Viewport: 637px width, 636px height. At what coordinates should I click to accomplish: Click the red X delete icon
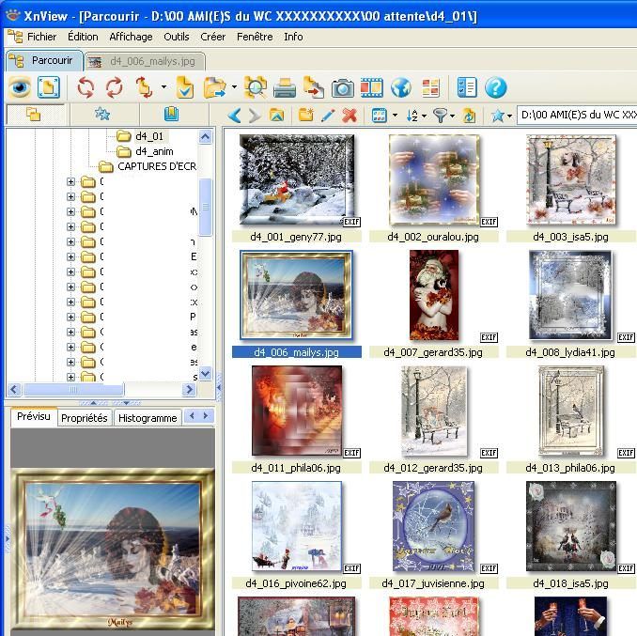click(x=350, y=116)
